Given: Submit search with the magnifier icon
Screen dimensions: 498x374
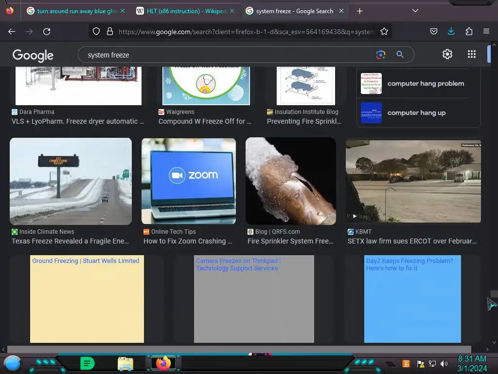Looking at the screenshot, I should (x=400, y=55).
